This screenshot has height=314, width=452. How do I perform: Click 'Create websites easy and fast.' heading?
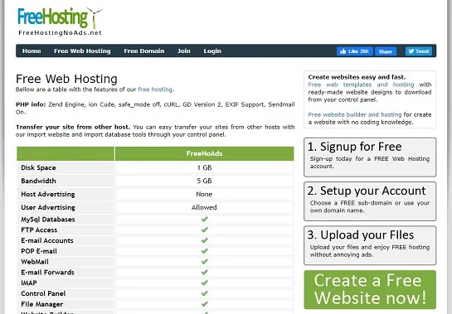357,77
